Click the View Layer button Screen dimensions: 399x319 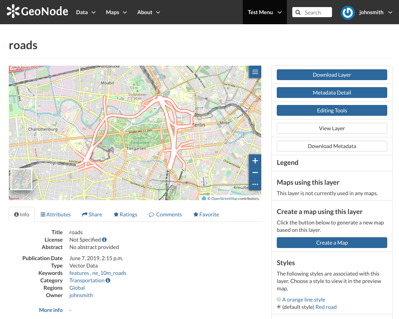(x=332, y=128)
